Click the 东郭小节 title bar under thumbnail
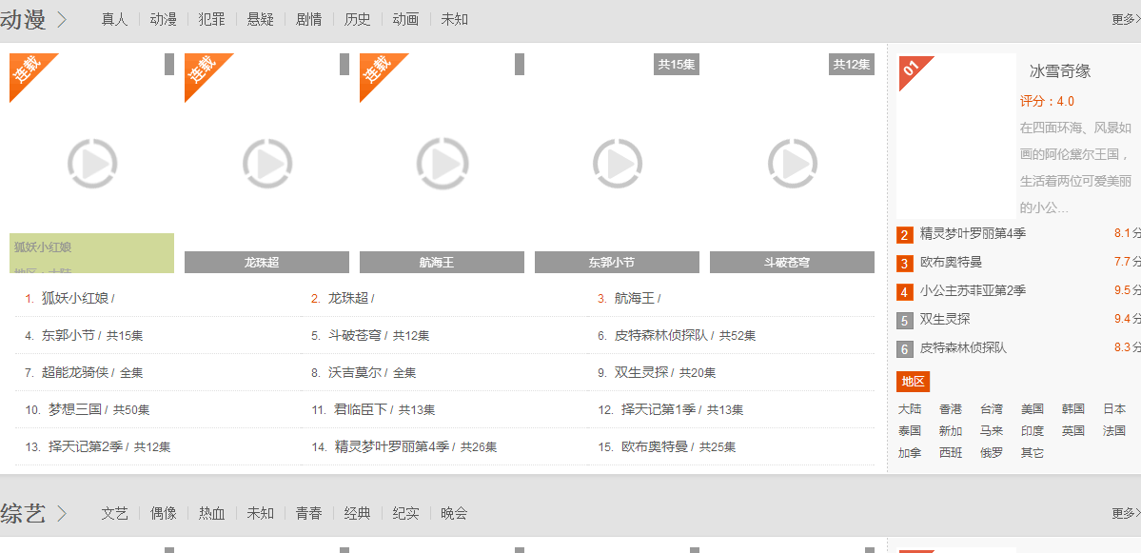 click(x=617, y=262)
